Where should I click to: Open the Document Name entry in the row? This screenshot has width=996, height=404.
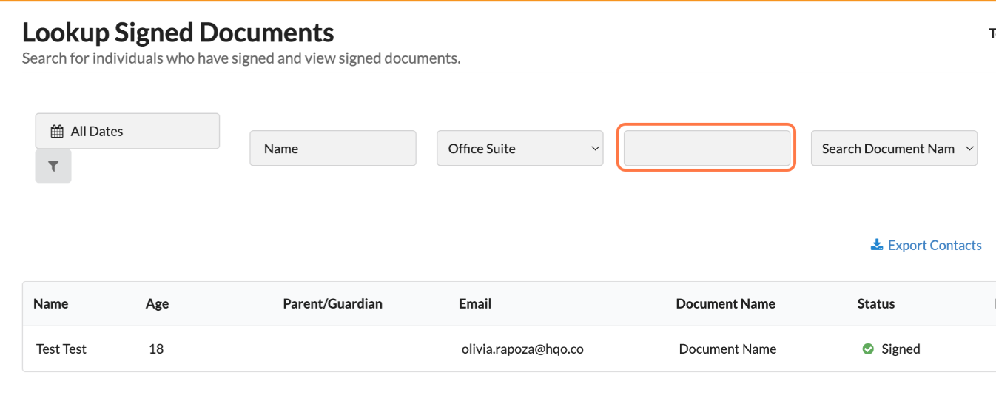pos(727,349)
